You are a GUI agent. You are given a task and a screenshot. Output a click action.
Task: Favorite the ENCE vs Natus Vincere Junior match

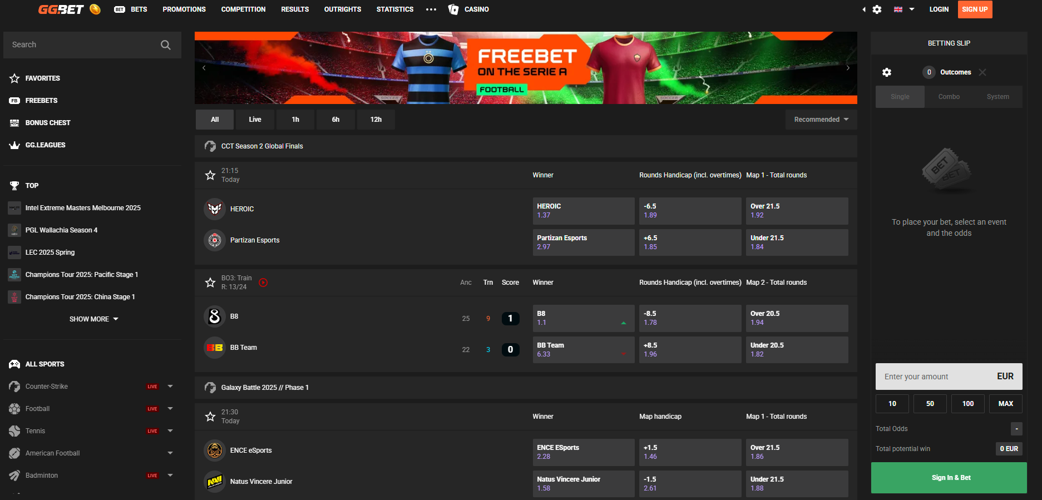(x=210, y=417)
